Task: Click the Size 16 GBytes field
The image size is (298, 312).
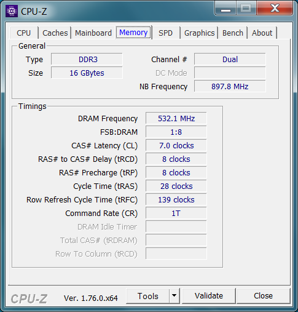Action: click(87, 73)
